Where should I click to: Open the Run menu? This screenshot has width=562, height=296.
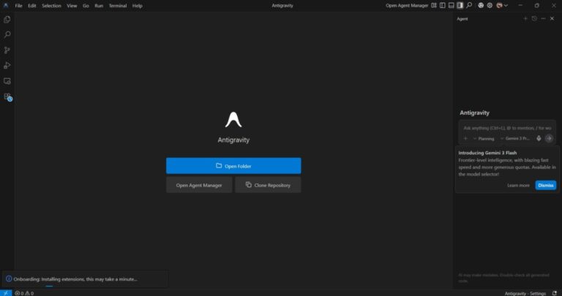click(x=99, y=6)
